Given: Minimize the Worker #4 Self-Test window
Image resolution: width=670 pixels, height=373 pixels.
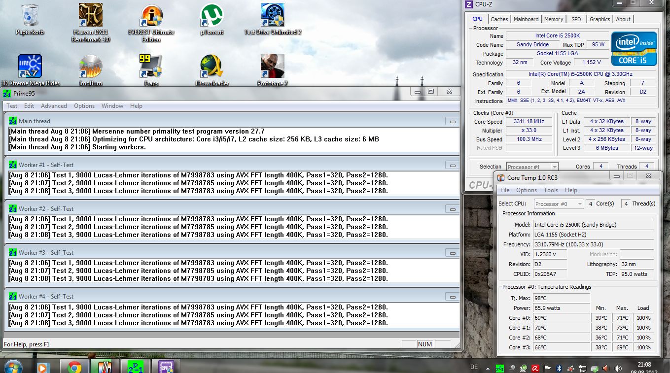Looking at the screenshot, I should click(x=452, y=296).
